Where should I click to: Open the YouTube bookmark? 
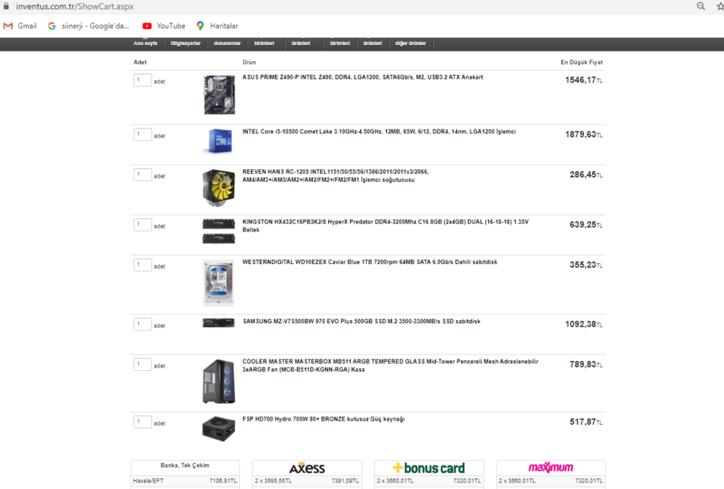tap(164, 26)
